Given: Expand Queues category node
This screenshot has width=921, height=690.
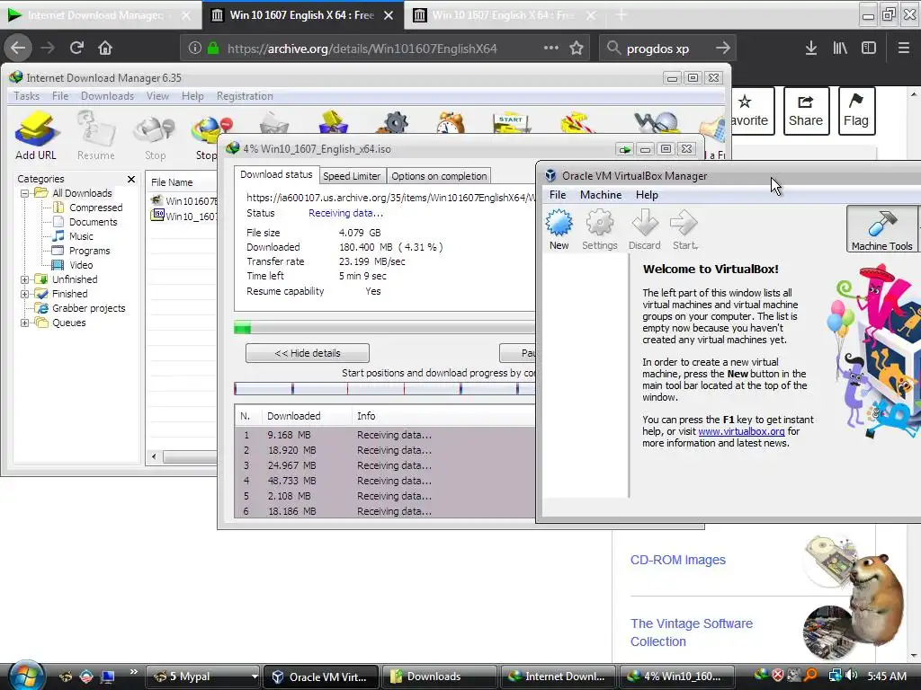Looking at the screenshot, I should pyautogui.click(x=24, y=323).
